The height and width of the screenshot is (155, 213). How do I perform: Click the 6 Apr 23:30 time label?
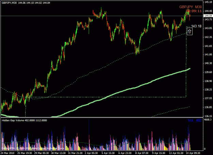point(125,153)
